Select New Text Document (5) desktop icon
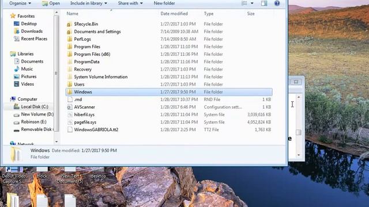 point(70,175)
